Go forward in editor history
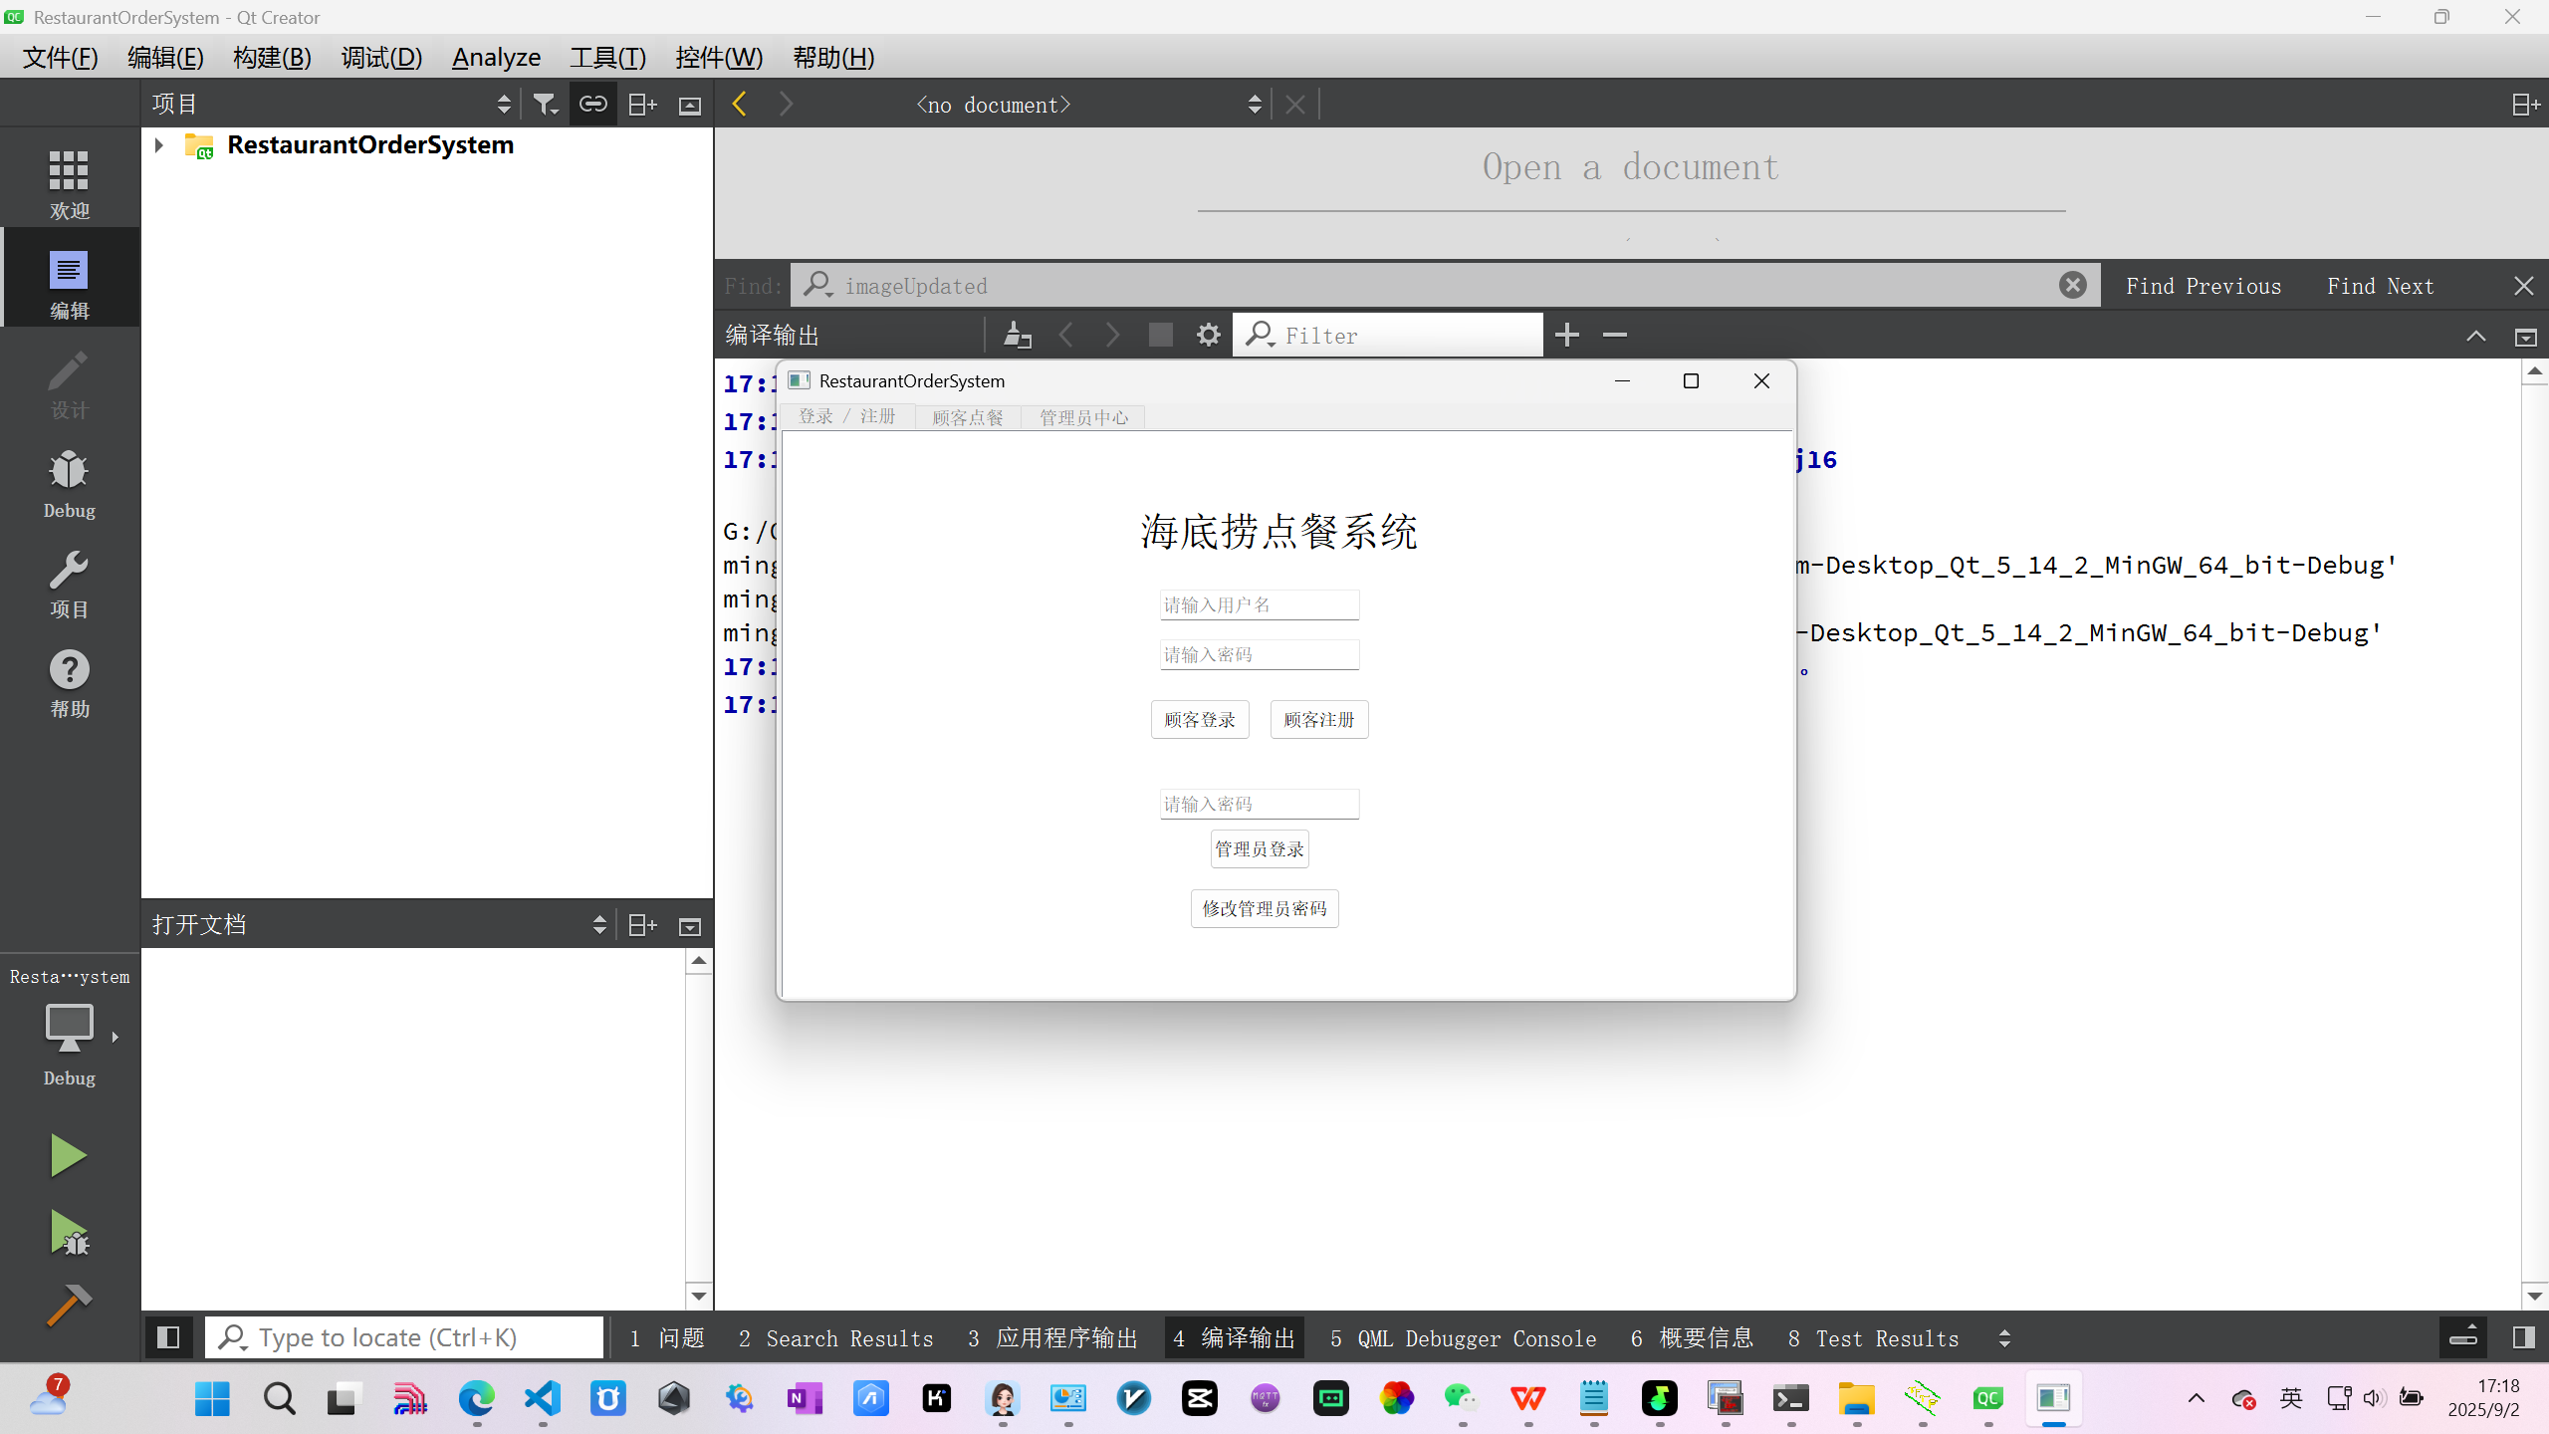The height and width of the screenshot is (1434, 2549). coord(786,104)
